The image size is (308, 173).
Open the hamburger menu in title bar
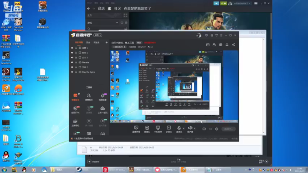[x=221, y=35]
